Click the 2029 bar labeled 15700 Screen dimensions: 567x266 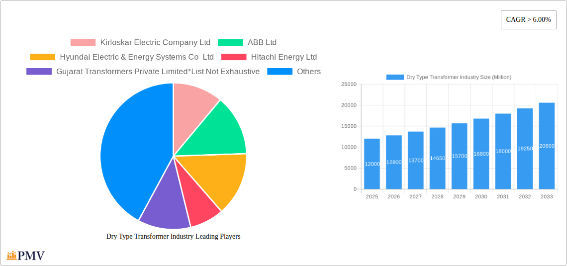(x=459, y=156)
